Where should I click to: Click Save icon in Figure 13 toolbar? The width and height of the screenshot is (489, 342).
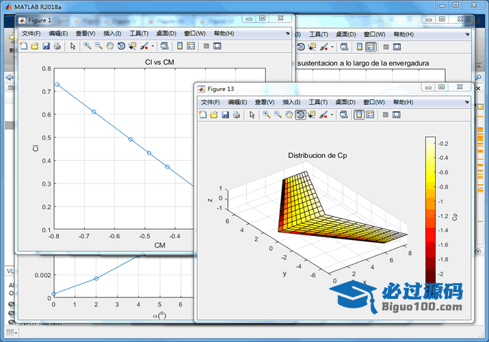pos(224,115)
